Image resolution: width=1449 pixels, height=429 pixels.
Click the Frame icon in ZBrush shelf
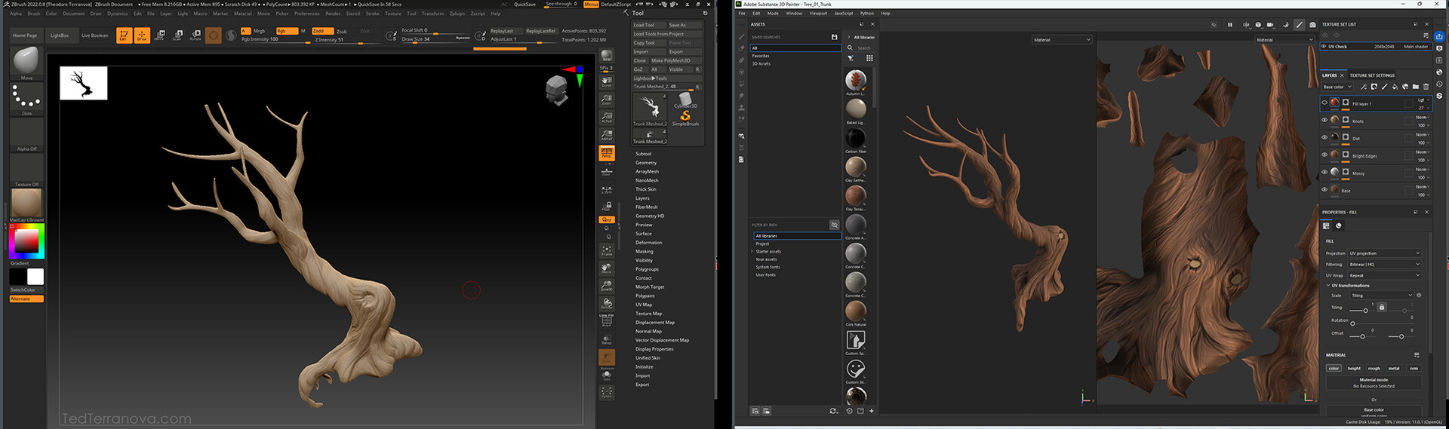tap(606, 250)
